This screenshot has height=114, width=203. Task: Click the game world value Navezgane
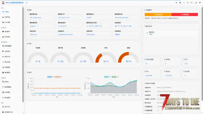click(x=91, y=34)
